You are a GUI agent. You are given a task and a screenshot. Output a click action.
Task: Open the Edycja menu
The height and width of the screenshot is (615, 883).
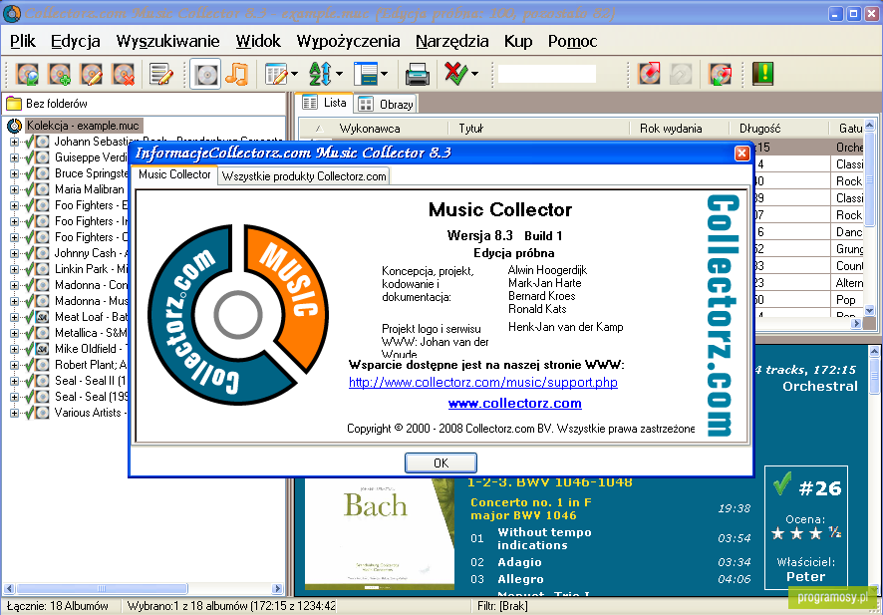tap(76, 41)
